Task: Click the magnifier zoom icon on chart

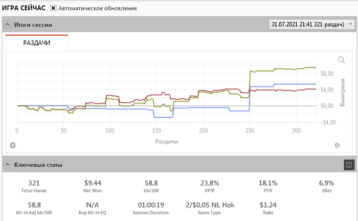Action: tap(342, 60)
